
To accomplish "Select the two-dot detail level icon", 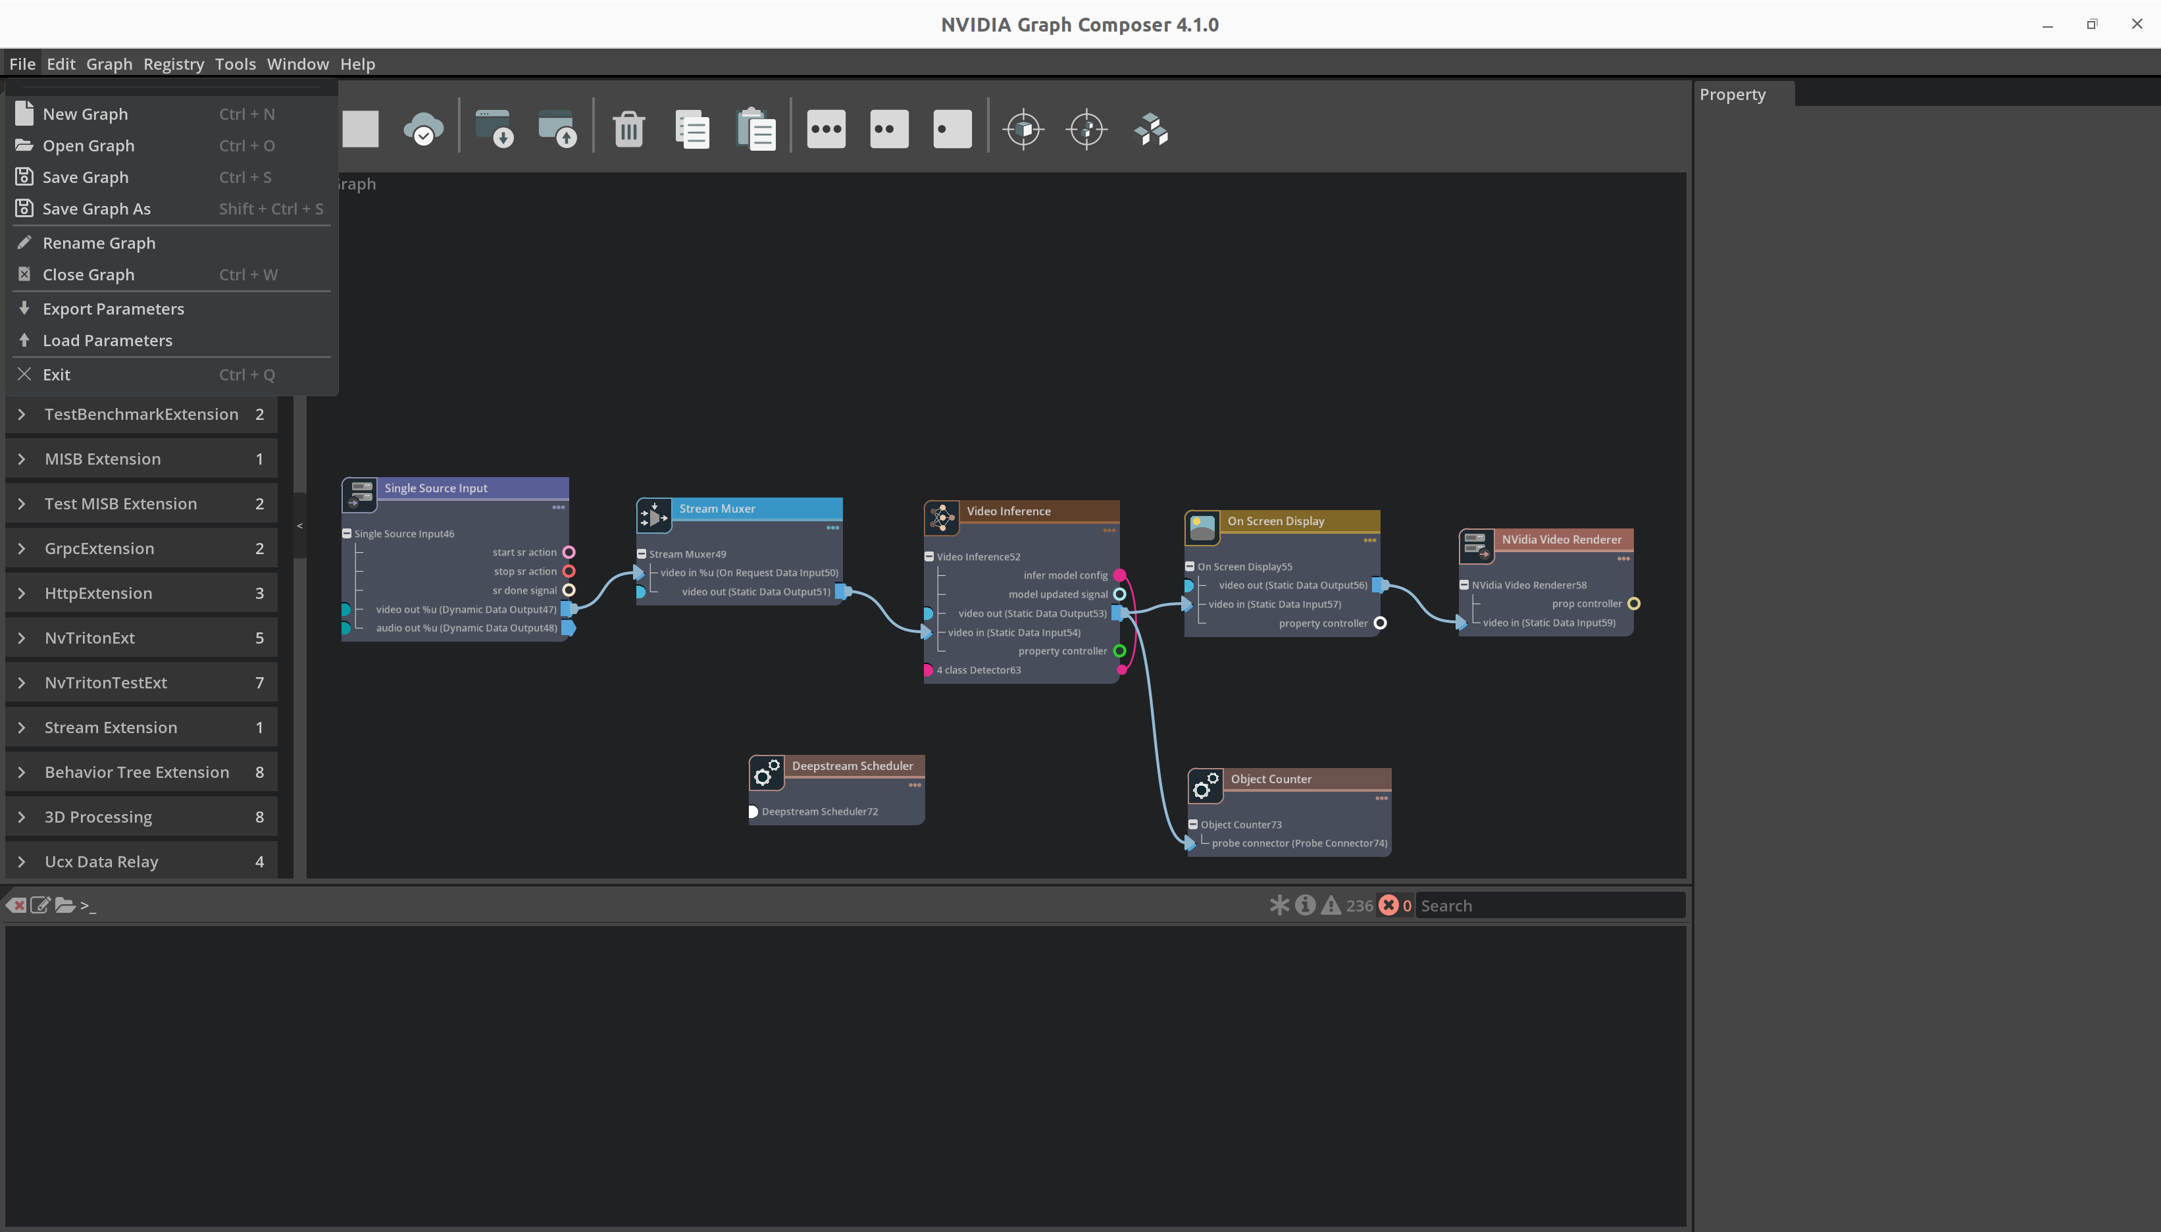I will tap(889, 130).
